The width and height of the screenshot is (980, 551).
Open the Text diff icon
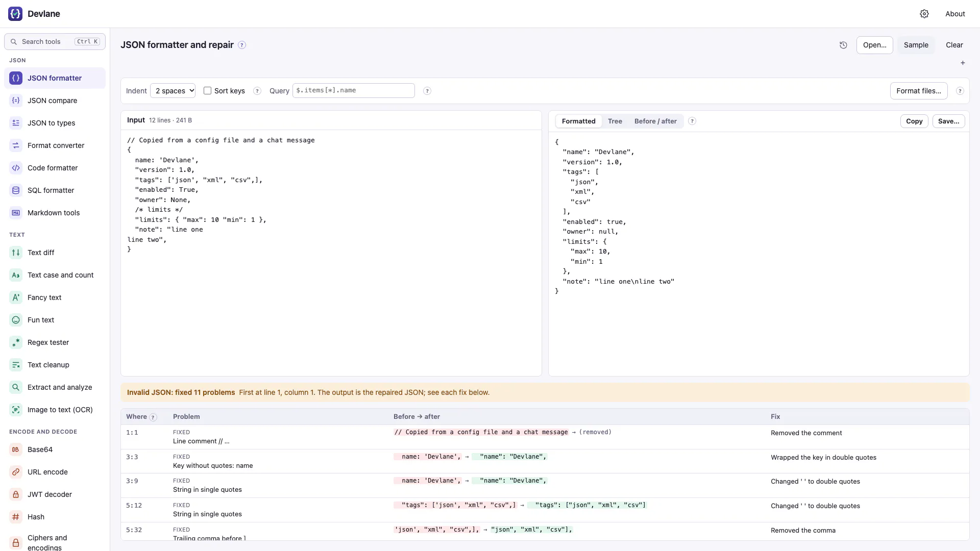coord(16,253)
